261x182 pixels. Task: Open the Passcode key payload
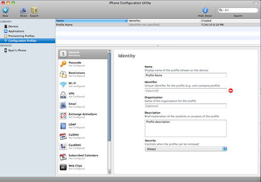83,64
